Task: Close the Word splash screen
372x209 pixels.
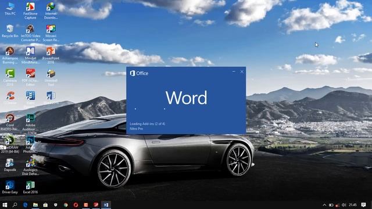Action: 242,71
